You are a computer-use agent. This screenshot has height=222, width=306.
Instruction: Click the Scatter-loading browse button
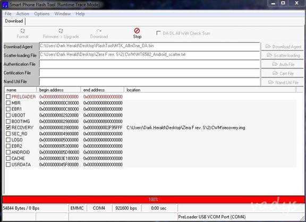(x=282, y=56)
